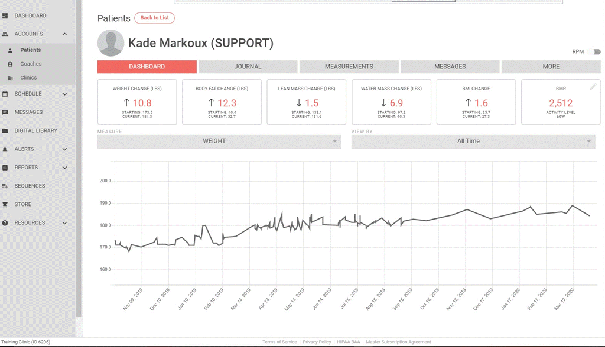
Task: Switch to the Journal tab
Action: 248,67
